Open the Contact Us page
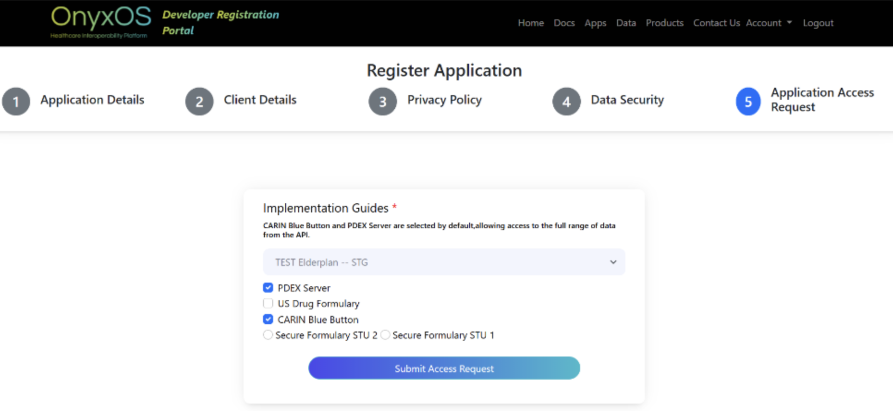 (716, 23)
